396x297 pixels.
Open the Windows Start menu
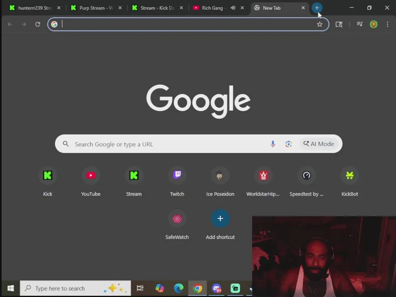(x=11, y=288)
